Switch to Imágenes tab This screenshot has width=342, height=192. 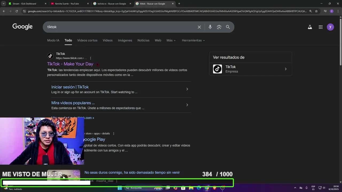[125, 40]
